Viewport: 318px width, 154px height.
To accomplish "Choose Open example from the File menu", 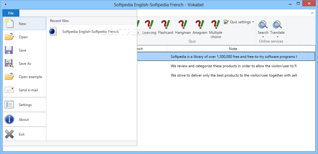I will coord(24,77).
